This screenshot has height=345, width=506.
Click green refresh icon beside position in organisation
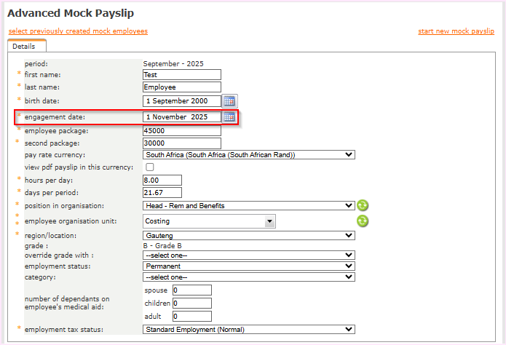[x=363, y=206]
